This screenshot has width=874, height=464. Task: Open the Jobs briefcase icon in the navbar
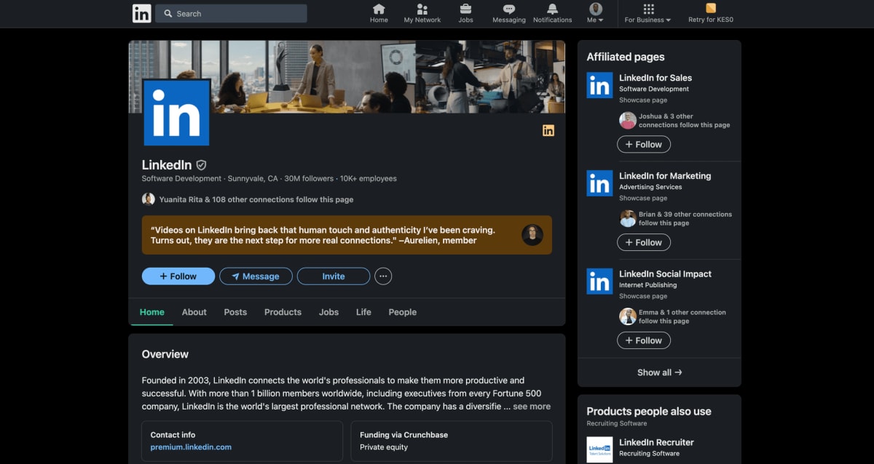click(x=465, y=9)
